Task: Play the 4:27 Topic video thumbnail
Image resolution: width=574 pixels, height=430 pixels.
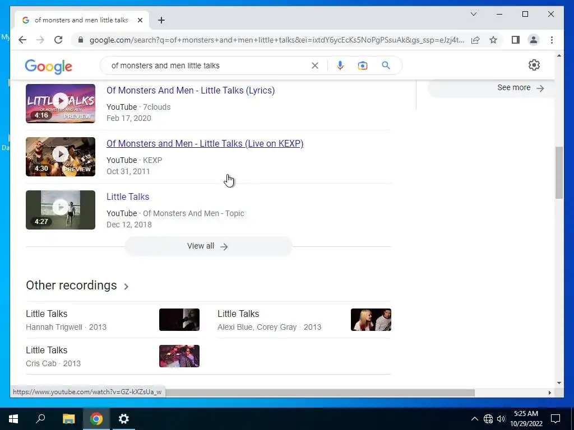Action: click(61, 210)
